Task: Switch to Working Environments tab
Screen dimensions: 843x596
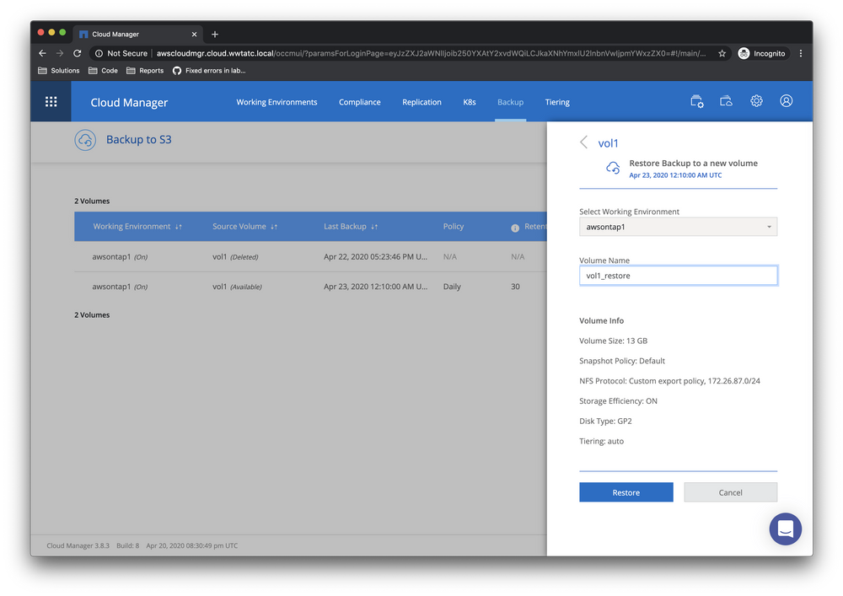Action: click(277, 102)
